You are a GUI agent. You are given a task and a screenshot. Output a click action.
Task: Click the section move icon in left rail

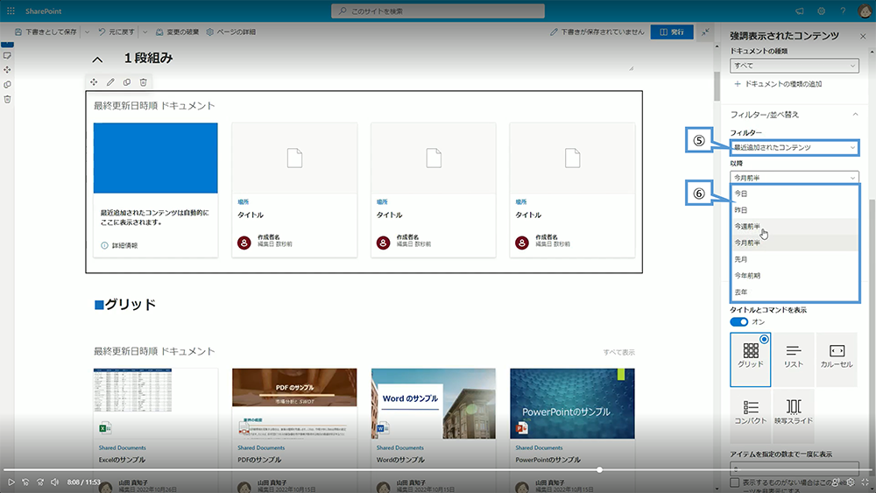7,70
